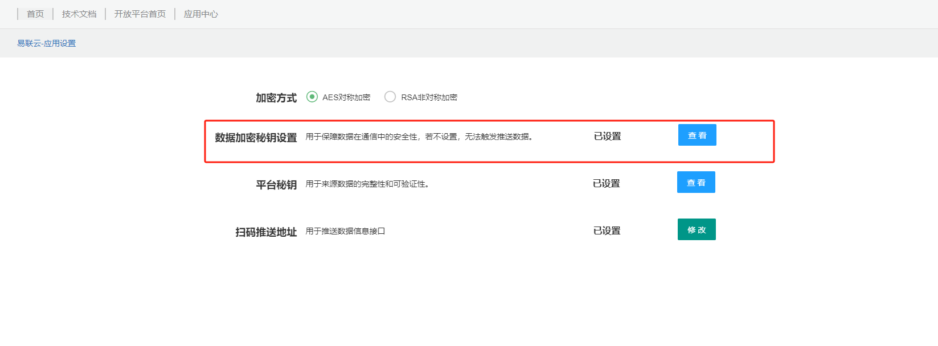
Task: Click 已设置 status in 平台秘钥 row
Action: pyautogui.click(x=606, y=184)
